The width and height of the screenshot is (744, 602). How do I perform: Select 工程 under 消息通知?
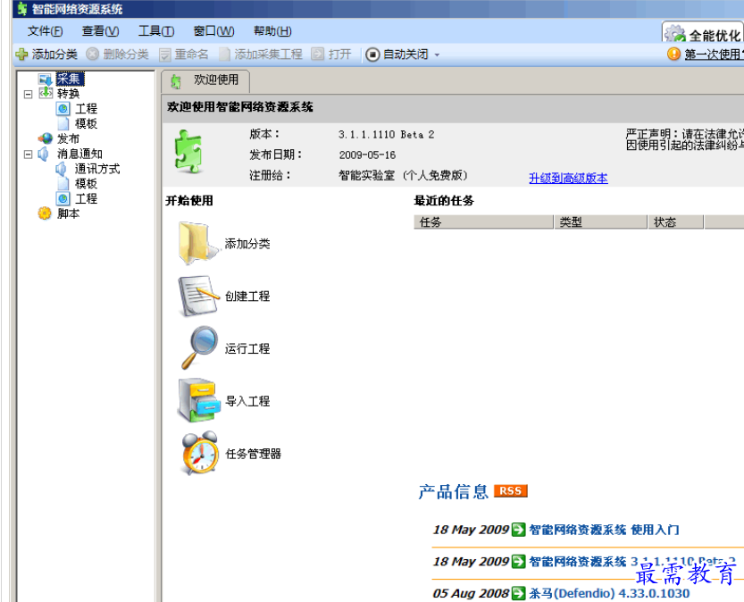(86, 199)
